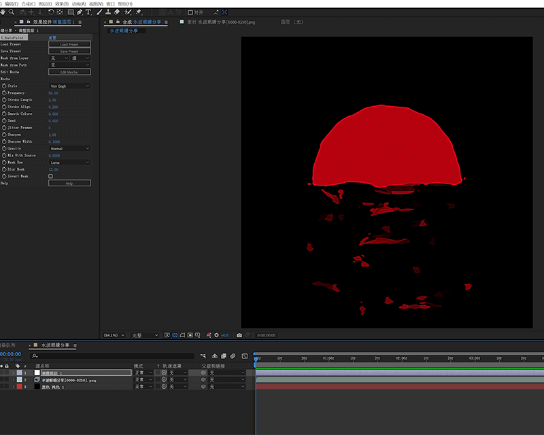The height and width of the screenshot is (435, 544).
Task: Click the timeline layer search field
Action: click(x=112, y=356)
